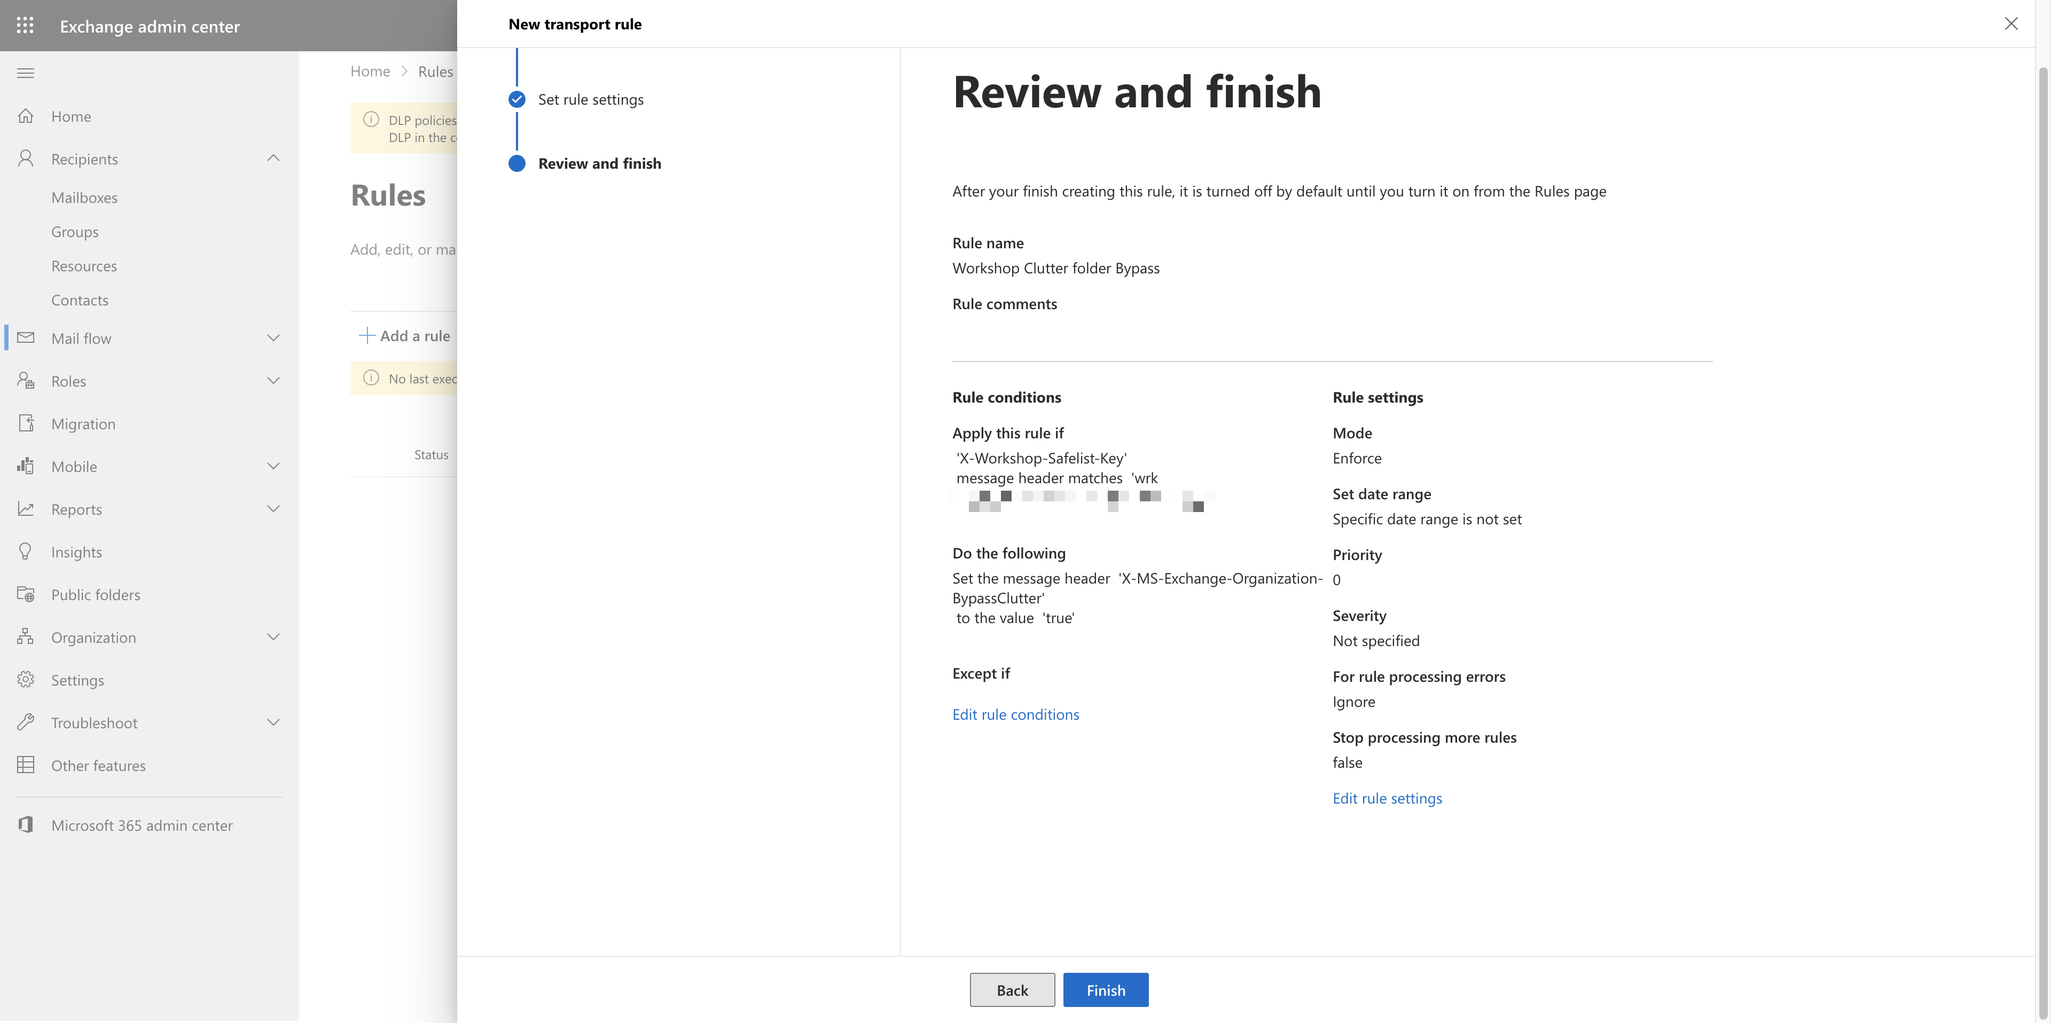Viewport: 2051px width, 1023px height.
Task: Click the Insights lightbulb icon
Action: 26,552
